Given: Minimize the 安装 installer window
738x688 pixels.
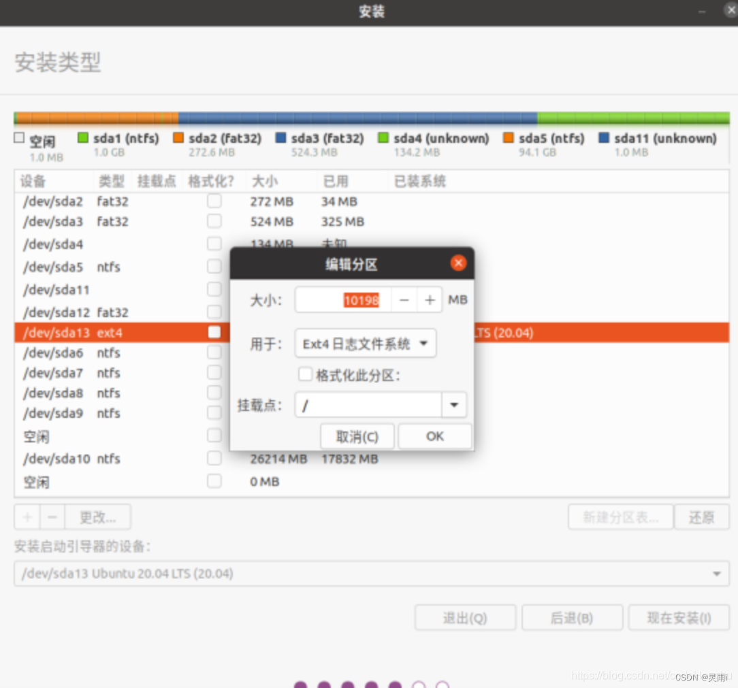Looking at the screenshot, I should tap(702, 12).
